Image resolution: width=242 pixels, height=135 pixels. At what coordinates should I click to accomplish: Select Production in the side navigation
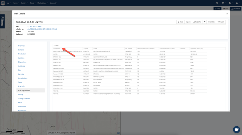tap(22, 54)
